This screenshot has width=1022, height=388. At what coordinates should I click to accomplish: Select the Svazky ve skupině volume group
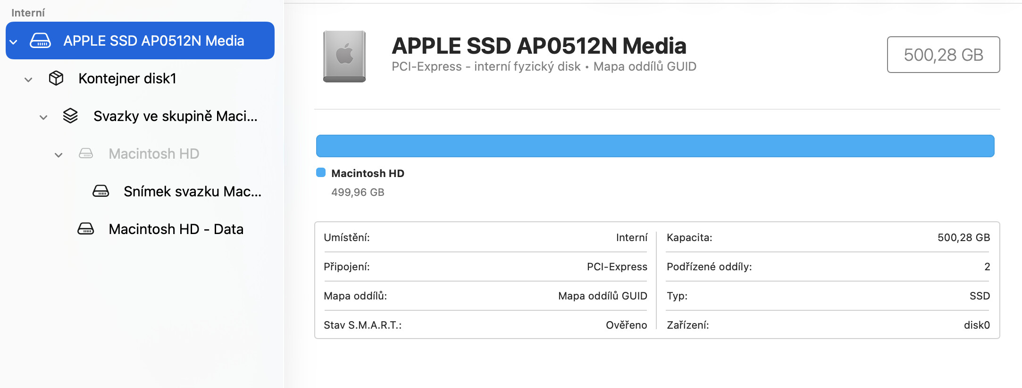175,116
